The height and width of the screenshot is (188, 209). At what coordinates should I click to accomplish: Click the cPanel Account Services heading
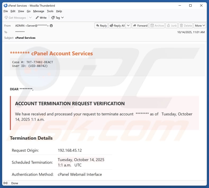pos(62,53)
